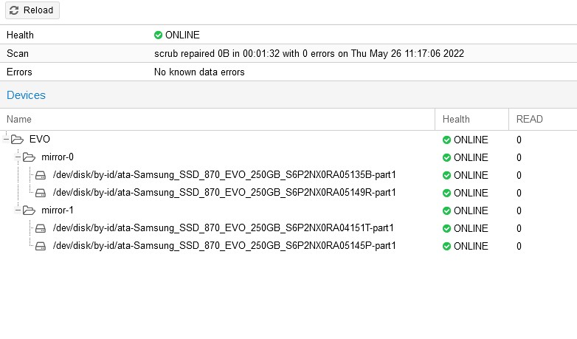Click the Devices section heading
The height and width of the screenshot is (339, 577).
coord(26,95)
